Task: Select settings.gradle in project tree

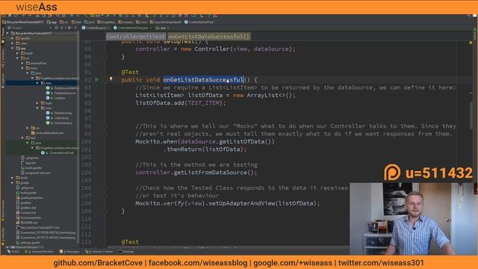Action: tap(28, 242)
